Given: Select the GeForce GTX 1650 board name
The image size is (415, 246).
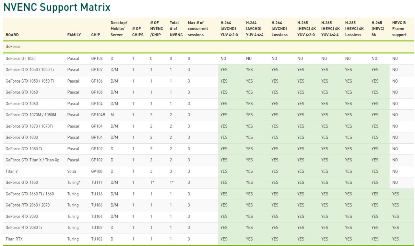Looking at the screenshot, I should tap(22, 183).
